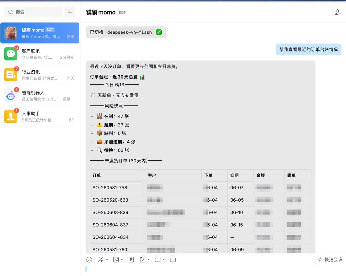Click the calendar icon in input toolbar
346x276 pixels.
coord(158,260)
